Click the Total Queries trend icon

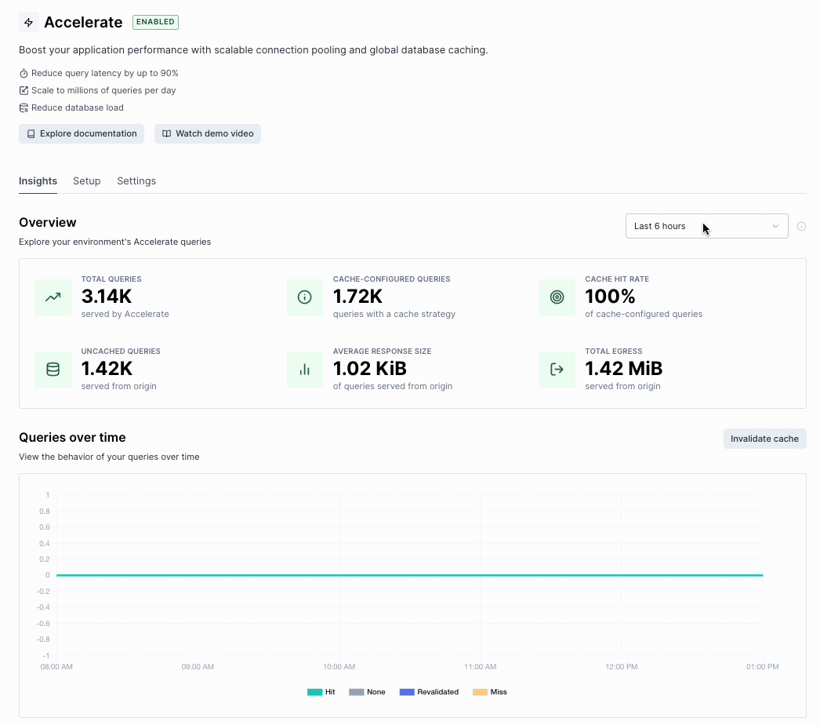click(53, 297)
